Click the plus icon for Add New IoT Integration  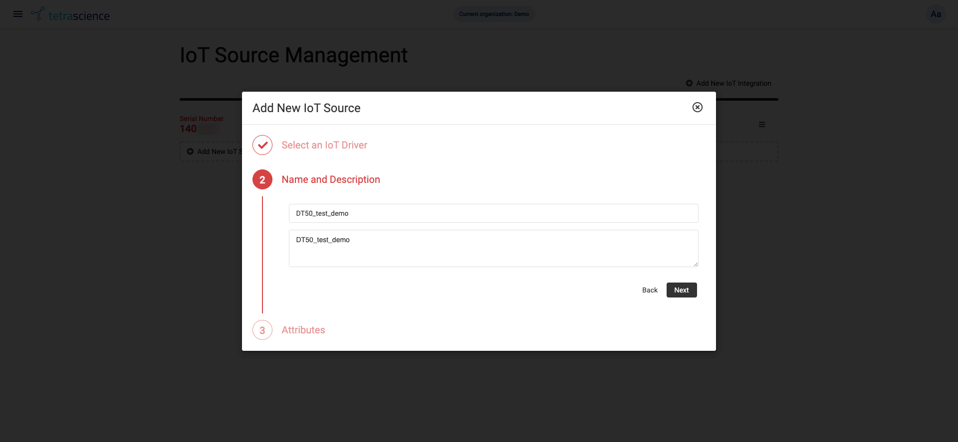tap(689, 83)
